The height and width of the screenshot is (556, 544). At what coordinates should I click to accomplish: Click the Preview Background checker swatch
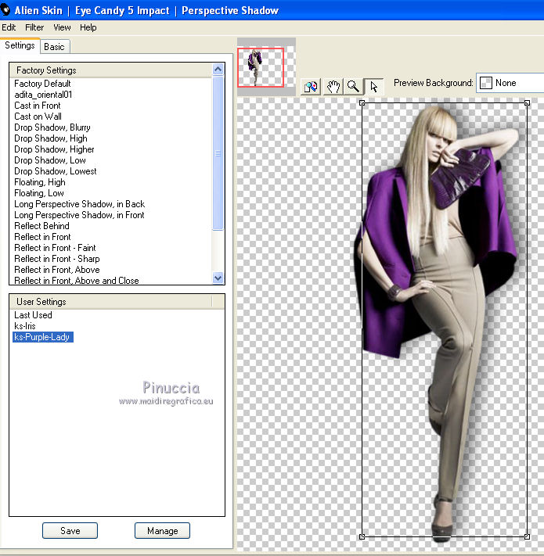click(486, 83)
